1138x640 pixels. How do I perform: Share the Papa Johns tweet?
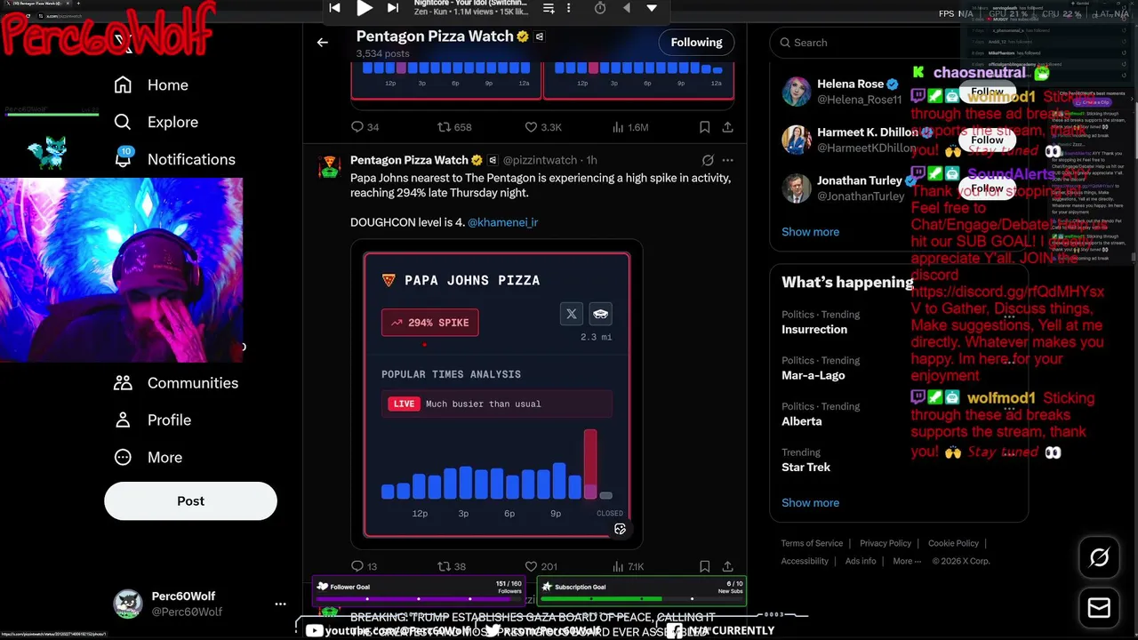(x=727, y=566)
